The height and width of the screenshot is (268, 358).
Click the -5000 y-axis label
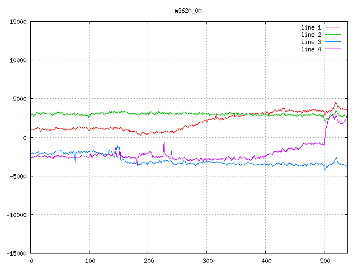point(18,176)
